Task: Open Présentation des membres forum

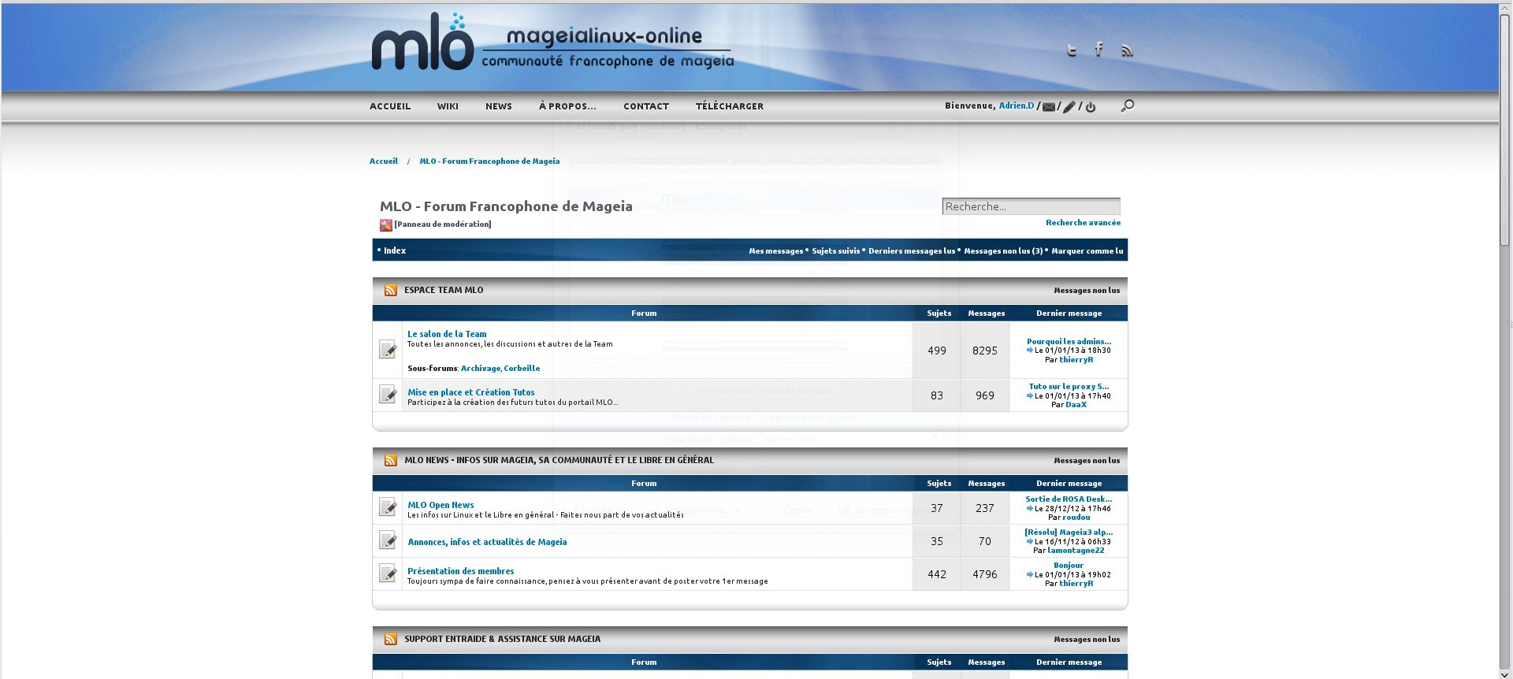Action: point(460,571)
